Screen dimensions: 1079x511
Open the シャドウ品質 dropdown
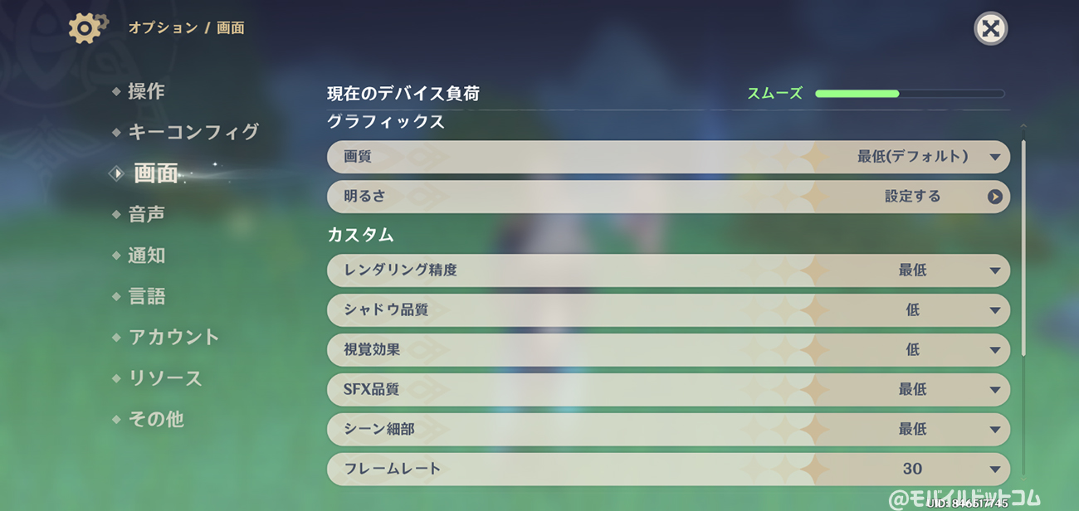tap(668, 310)
